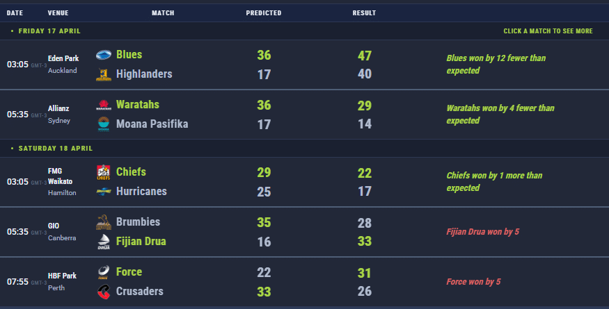Click the Highlanders team logo
Screen dimensions: 609x309
[x=104, y=74]
